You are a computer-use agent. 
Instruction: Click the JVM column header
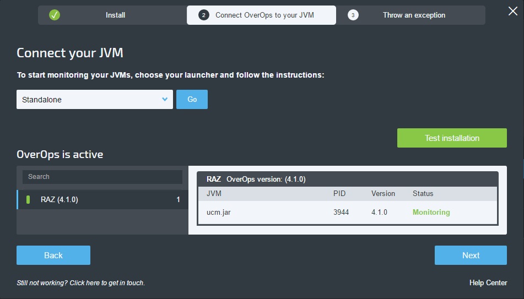click(214, 193)
